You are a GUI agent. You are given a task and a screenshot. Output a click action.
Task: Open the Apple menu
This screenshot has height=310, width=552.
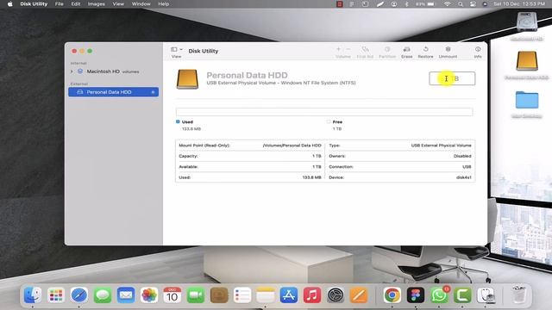[9, 3]
